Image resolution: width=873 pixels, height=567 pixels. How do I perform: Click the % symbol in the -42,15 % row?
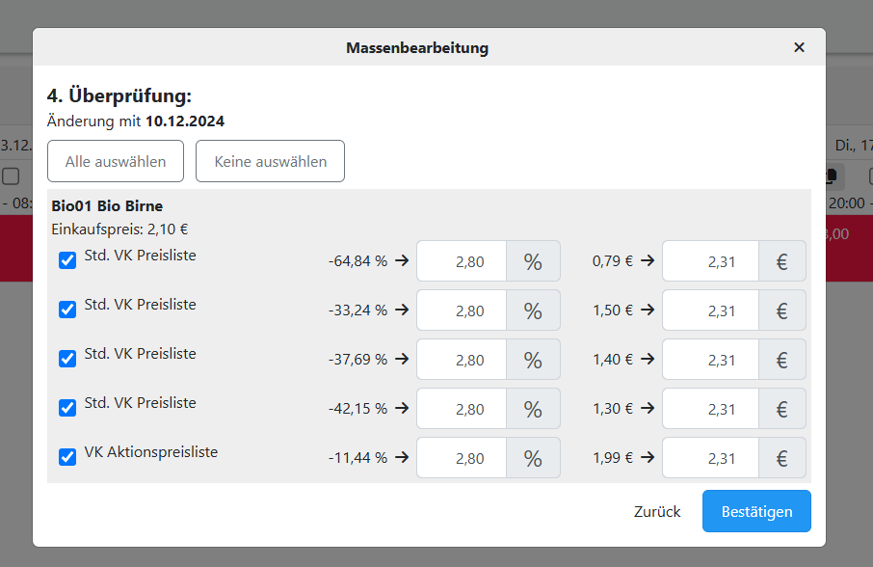pyautogui.click(x=533, y=409)
